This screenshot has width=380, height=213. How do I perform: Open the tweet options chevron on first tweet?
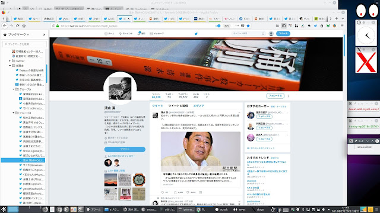point(239,112)
